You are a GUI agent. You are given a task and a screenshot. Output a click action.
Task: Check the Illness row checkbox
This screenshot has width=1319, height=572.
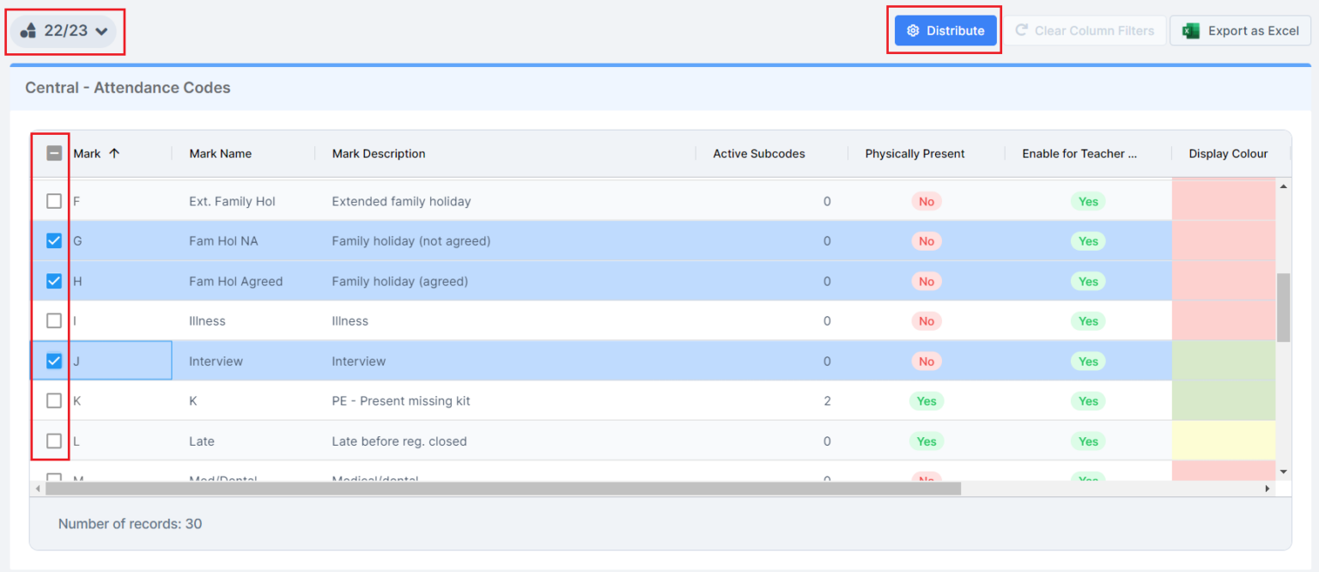(x=53, y=320)
